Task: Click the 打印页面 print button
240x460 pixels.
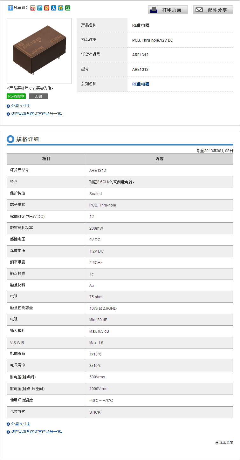Action: (168, 10)
